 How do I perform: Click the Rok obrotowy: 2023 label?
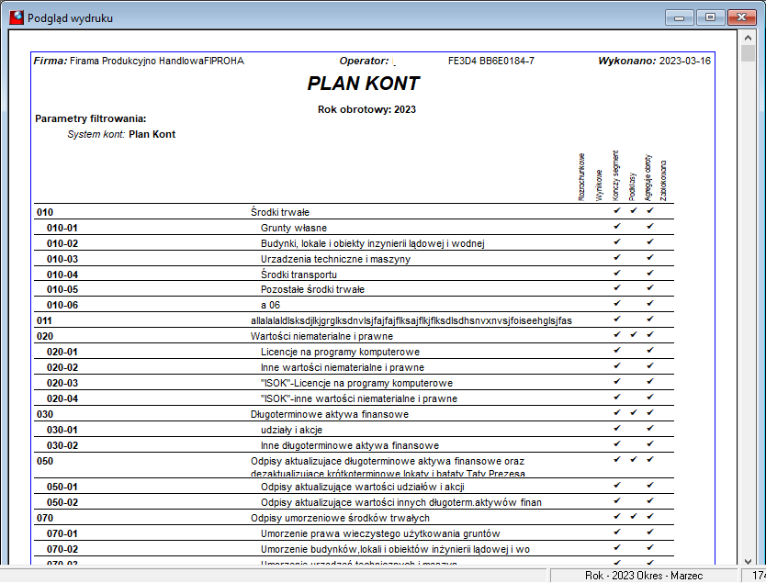(366, 109)
